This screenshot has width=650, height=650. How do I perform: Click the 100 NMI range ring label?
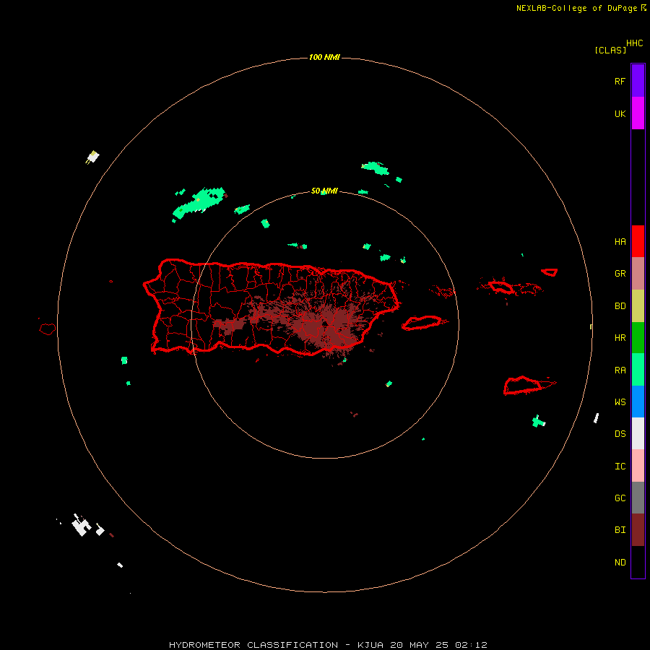pos(324,57)
